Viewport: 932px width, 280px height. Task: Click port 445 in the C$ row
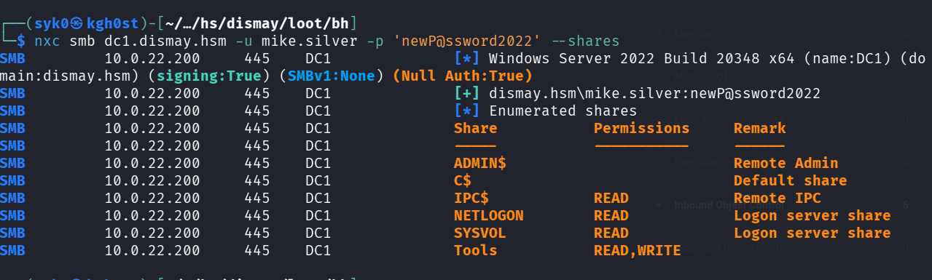point(257,181)
